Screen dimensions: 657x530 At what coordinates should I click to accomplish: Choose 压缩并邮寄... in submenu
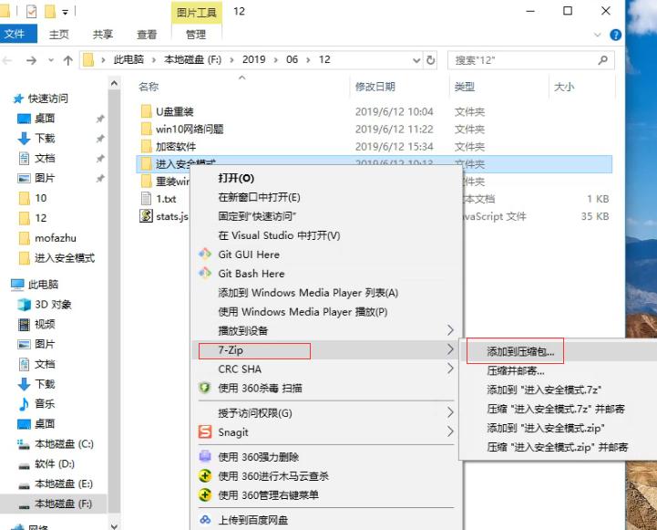[x=516, y=370]
